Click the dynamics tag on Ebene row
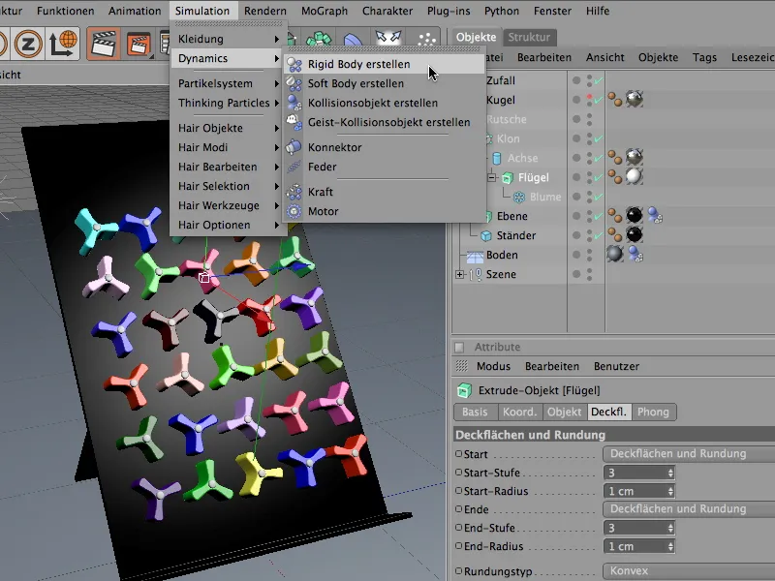 656,216
